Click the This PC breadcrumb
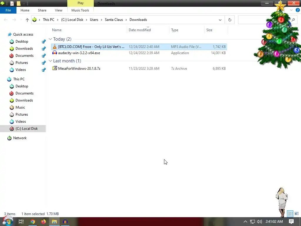This screenshot has height=226, width=301. click(x=49, y=20)
